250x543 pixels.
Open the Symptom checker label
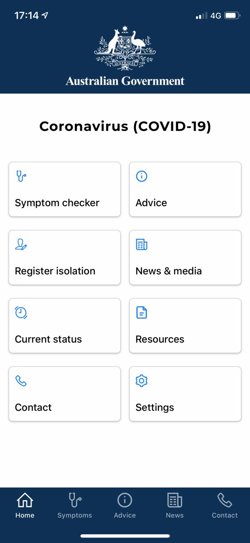click(x=57, y=203)
